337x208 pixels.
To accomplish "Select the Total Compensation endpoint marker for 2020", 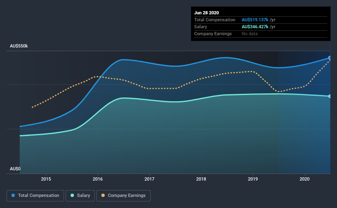I will [330, 58].
